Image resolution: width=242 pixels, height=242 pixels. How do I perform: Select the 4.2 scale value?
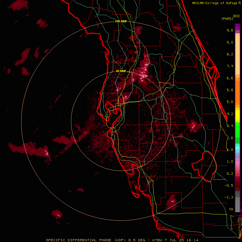(230, 114)
